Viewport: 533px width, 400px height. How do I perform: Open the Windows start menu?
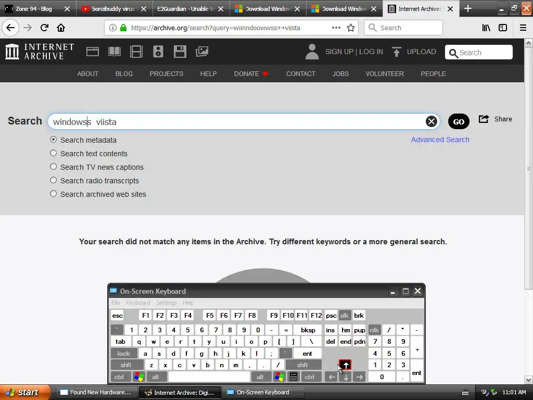[x=24, y=392]
